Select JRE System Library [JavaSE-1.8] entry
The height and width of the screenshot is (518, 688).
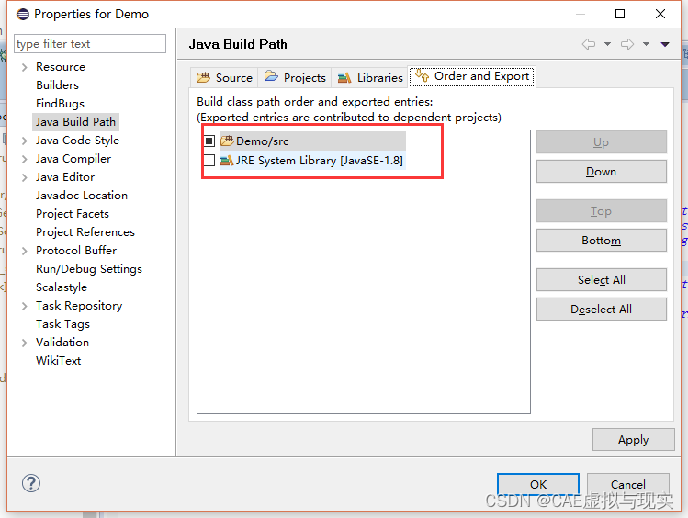(320, 161)
